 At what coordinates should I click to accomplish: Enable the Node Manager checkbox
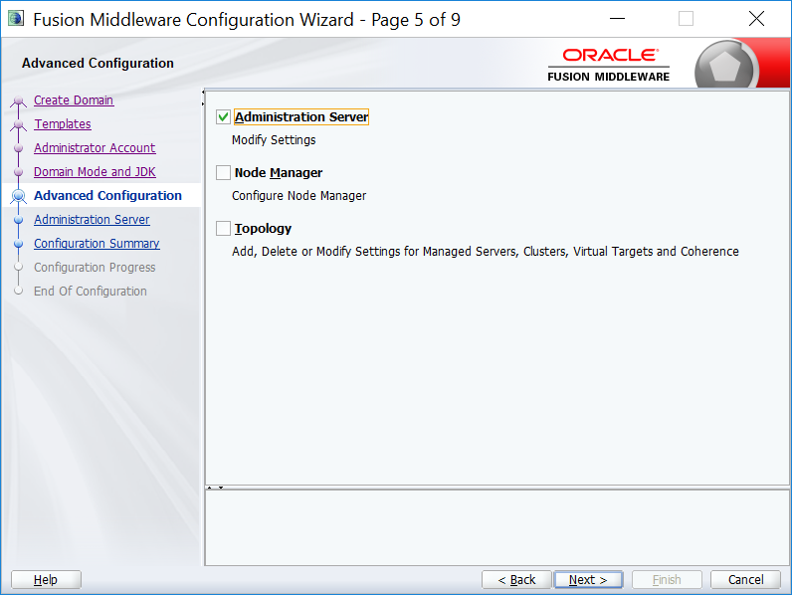223,173
